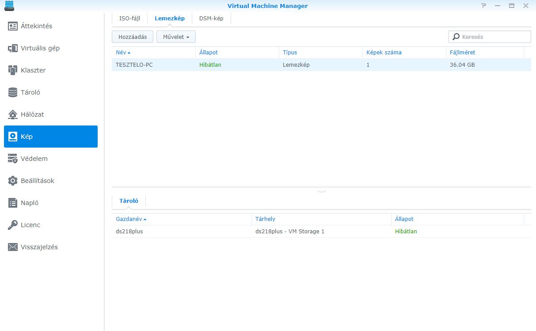Image resolution: width=536 pixels, height=331 pixels.
Task: Open the Napló log icon
Action: coord(13,203)
